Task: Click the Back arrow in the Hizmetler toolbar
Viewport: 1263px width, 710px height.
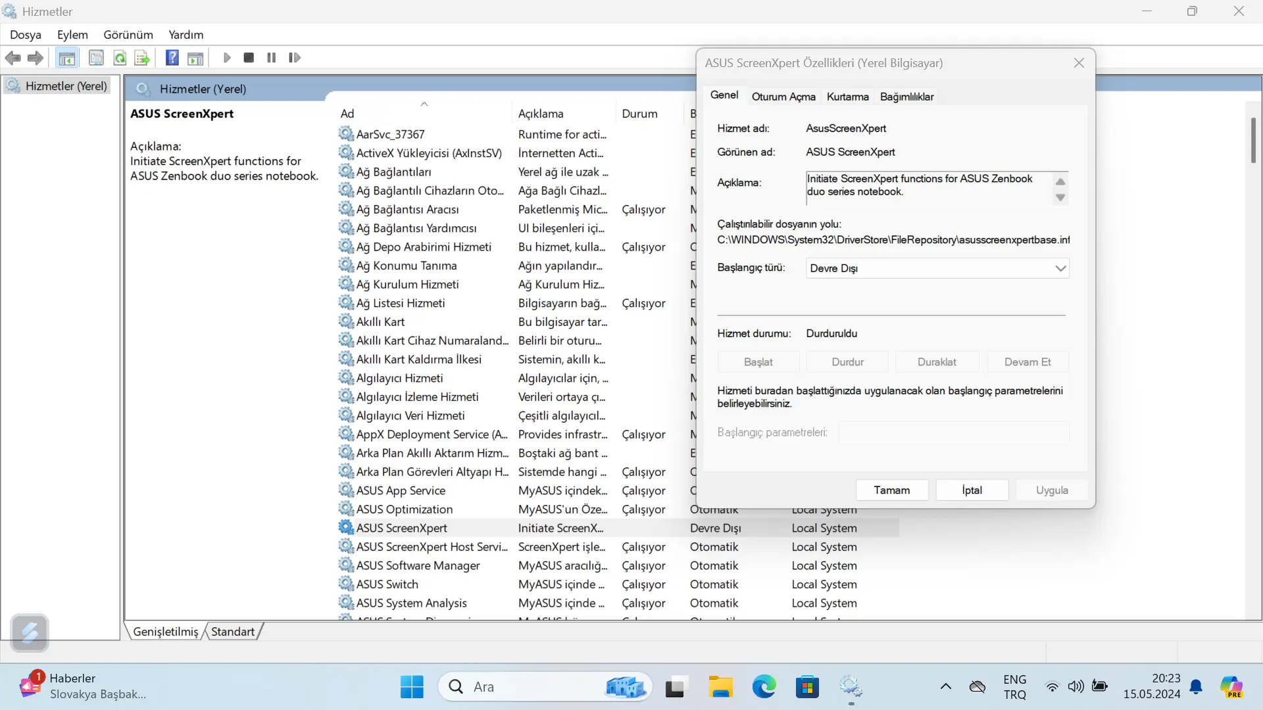Action: (12, 58)
